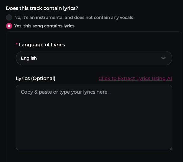Screen dimensions: 183x162
Task: Click the "Language of Lyrics" field label
Action: coord(42,45)
